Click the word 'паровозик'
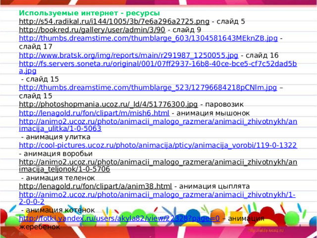This screenshot has height=238, width=317. click(224, 105)
